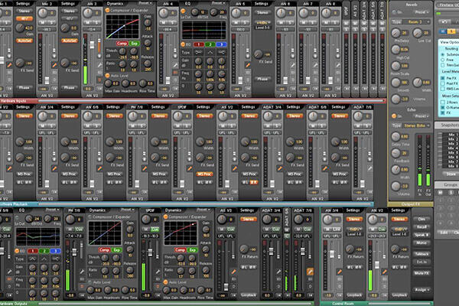Select band 2 peak type in output EQ
Screen dimensions: 459x306
(44, 259)
